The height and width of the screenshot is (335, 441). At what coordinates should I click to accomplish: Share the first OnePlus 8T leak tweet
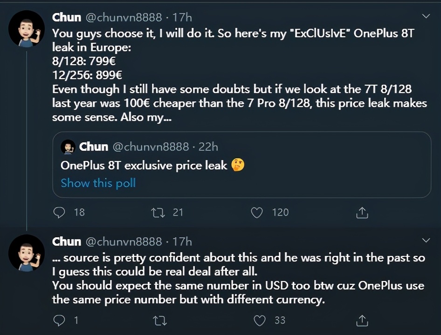coord(362,213)
